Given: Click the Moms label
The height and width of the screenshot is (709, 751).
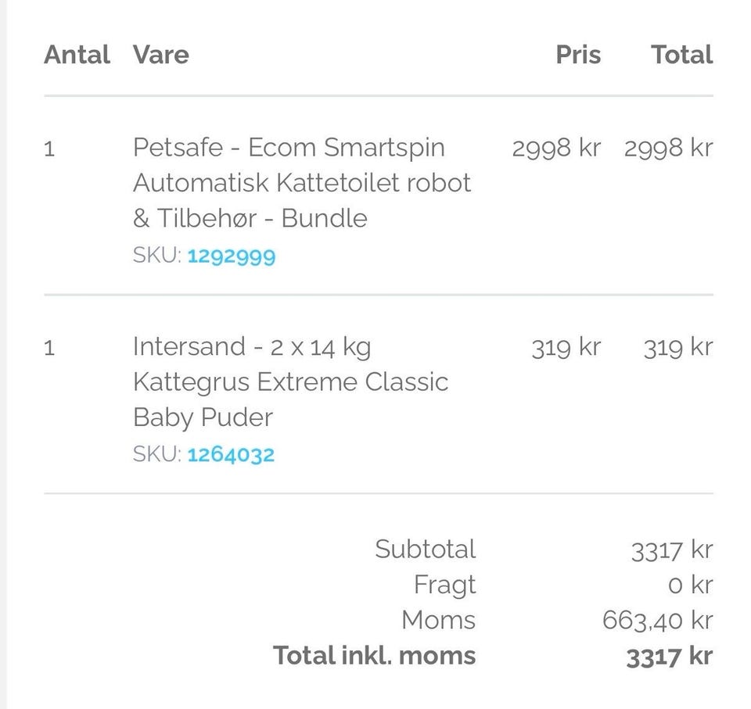Looking at the screenshot, I should (438, 620).
